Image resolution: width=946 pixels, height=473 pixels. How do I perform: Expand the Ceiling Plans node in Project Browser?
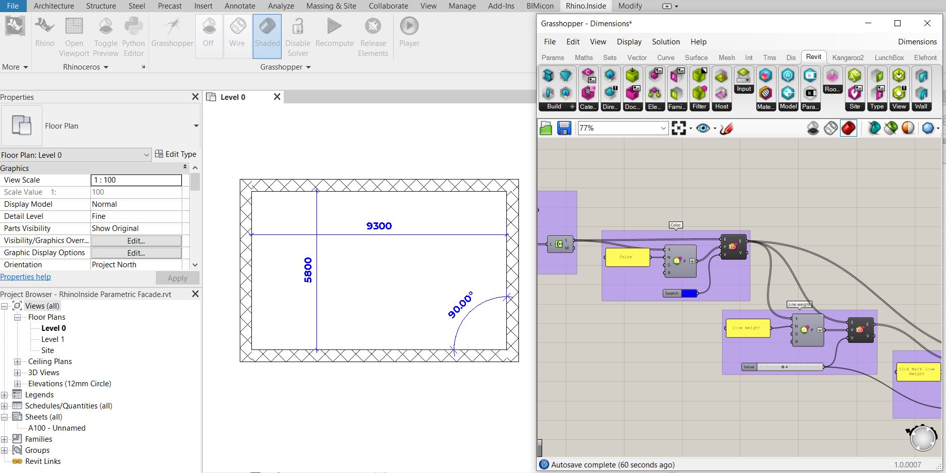tap(18, 361)
